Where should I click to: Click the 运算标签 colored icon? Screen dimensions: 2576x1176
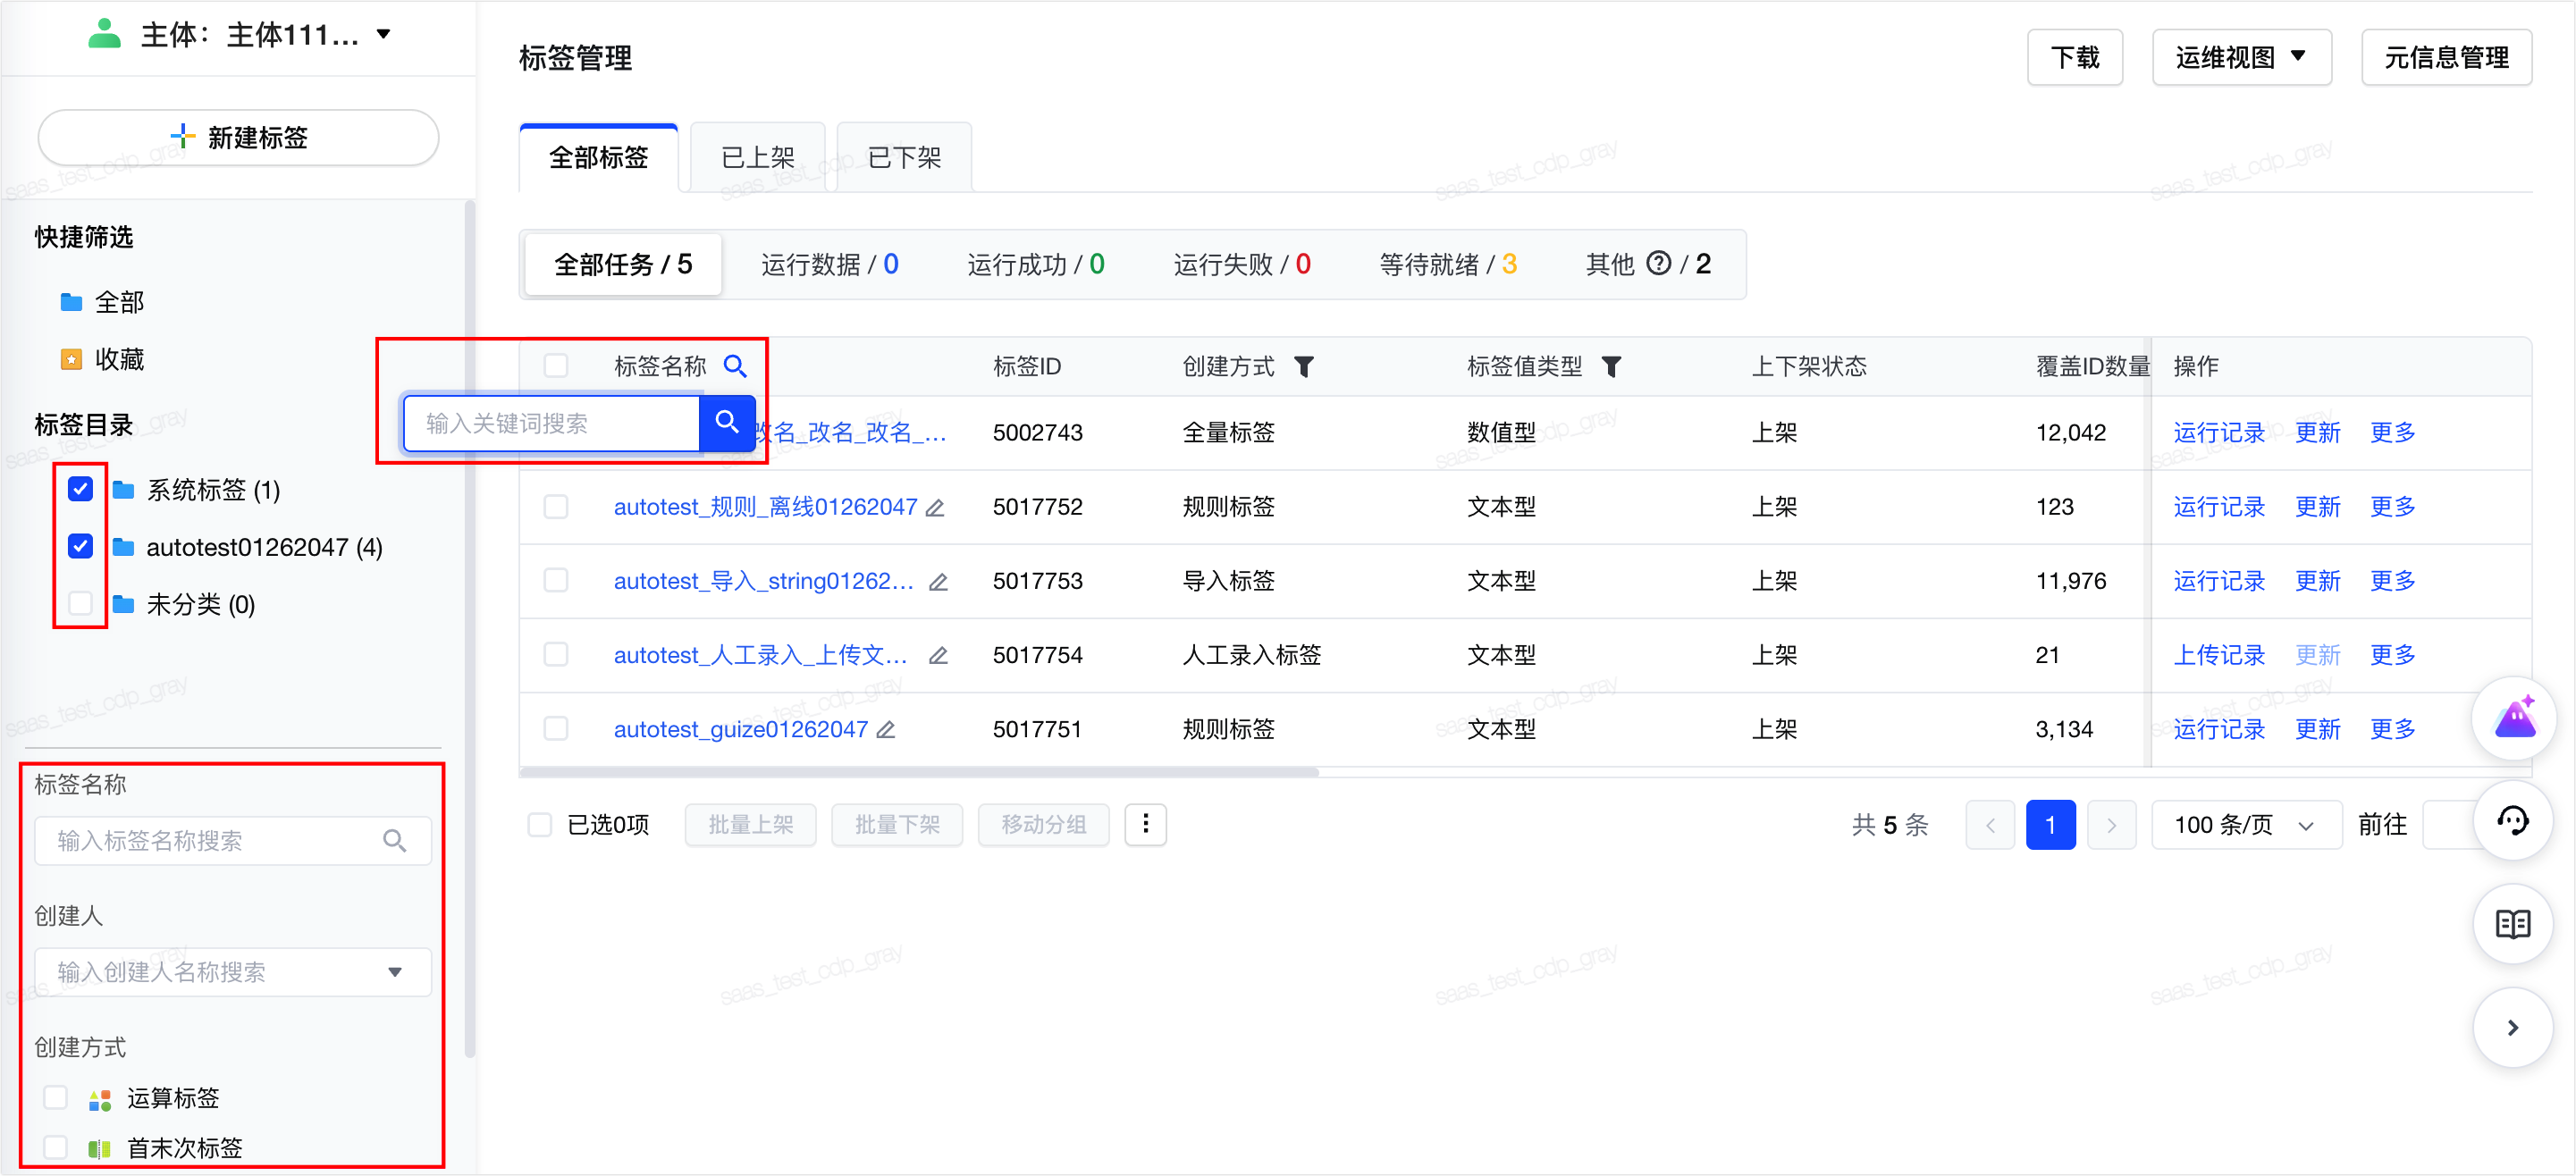click(99, 1099)
